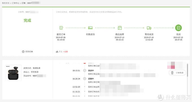Click the 运输中 status circle icon
The width and height of the screenshot is (192, 102).
[85, 79]
